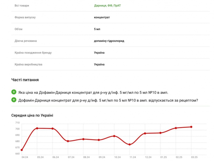Select the 12.24 price marker
Viewport: 214px width, 161px height.
pos(145,133)
